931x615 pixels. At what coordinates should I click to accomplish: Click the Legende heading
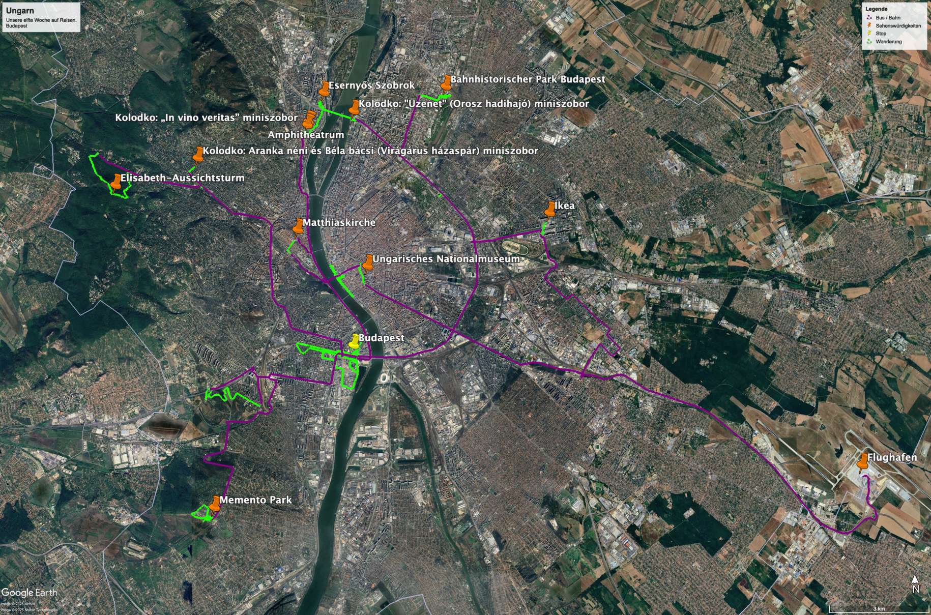877,9
